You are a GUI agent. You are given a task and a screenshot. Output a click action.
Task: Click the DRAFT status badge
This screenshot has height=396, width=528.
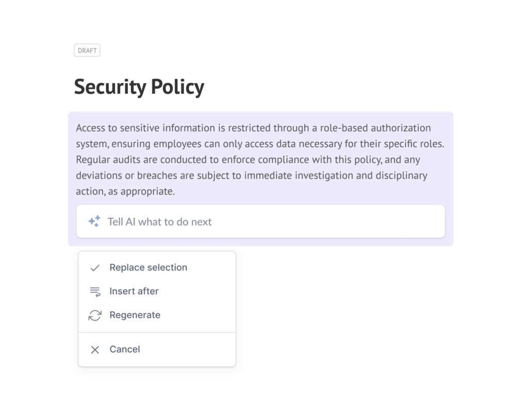[x=87, y=50]
